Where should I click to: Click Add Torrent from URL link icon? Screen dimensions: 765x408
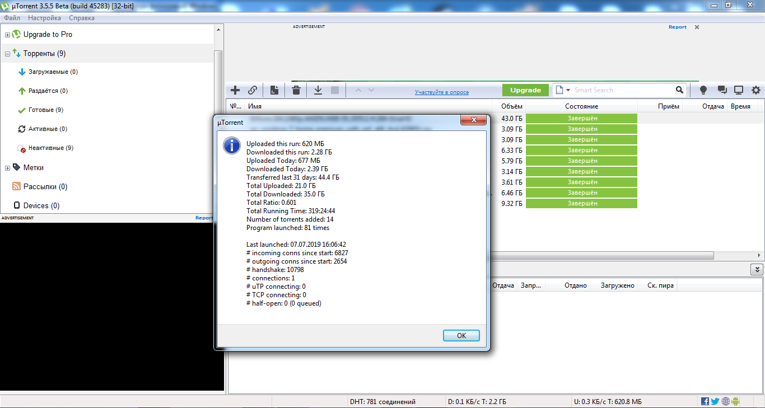tap(253, 90)
